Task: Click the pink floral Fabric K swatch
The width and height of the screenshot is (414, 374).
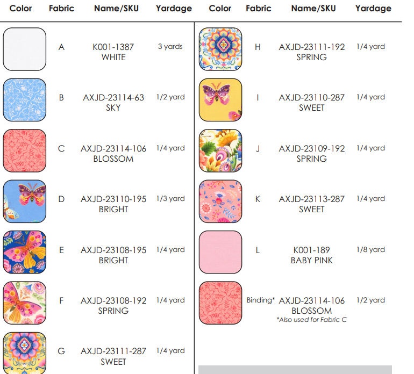Action: [x=220, y=202]
